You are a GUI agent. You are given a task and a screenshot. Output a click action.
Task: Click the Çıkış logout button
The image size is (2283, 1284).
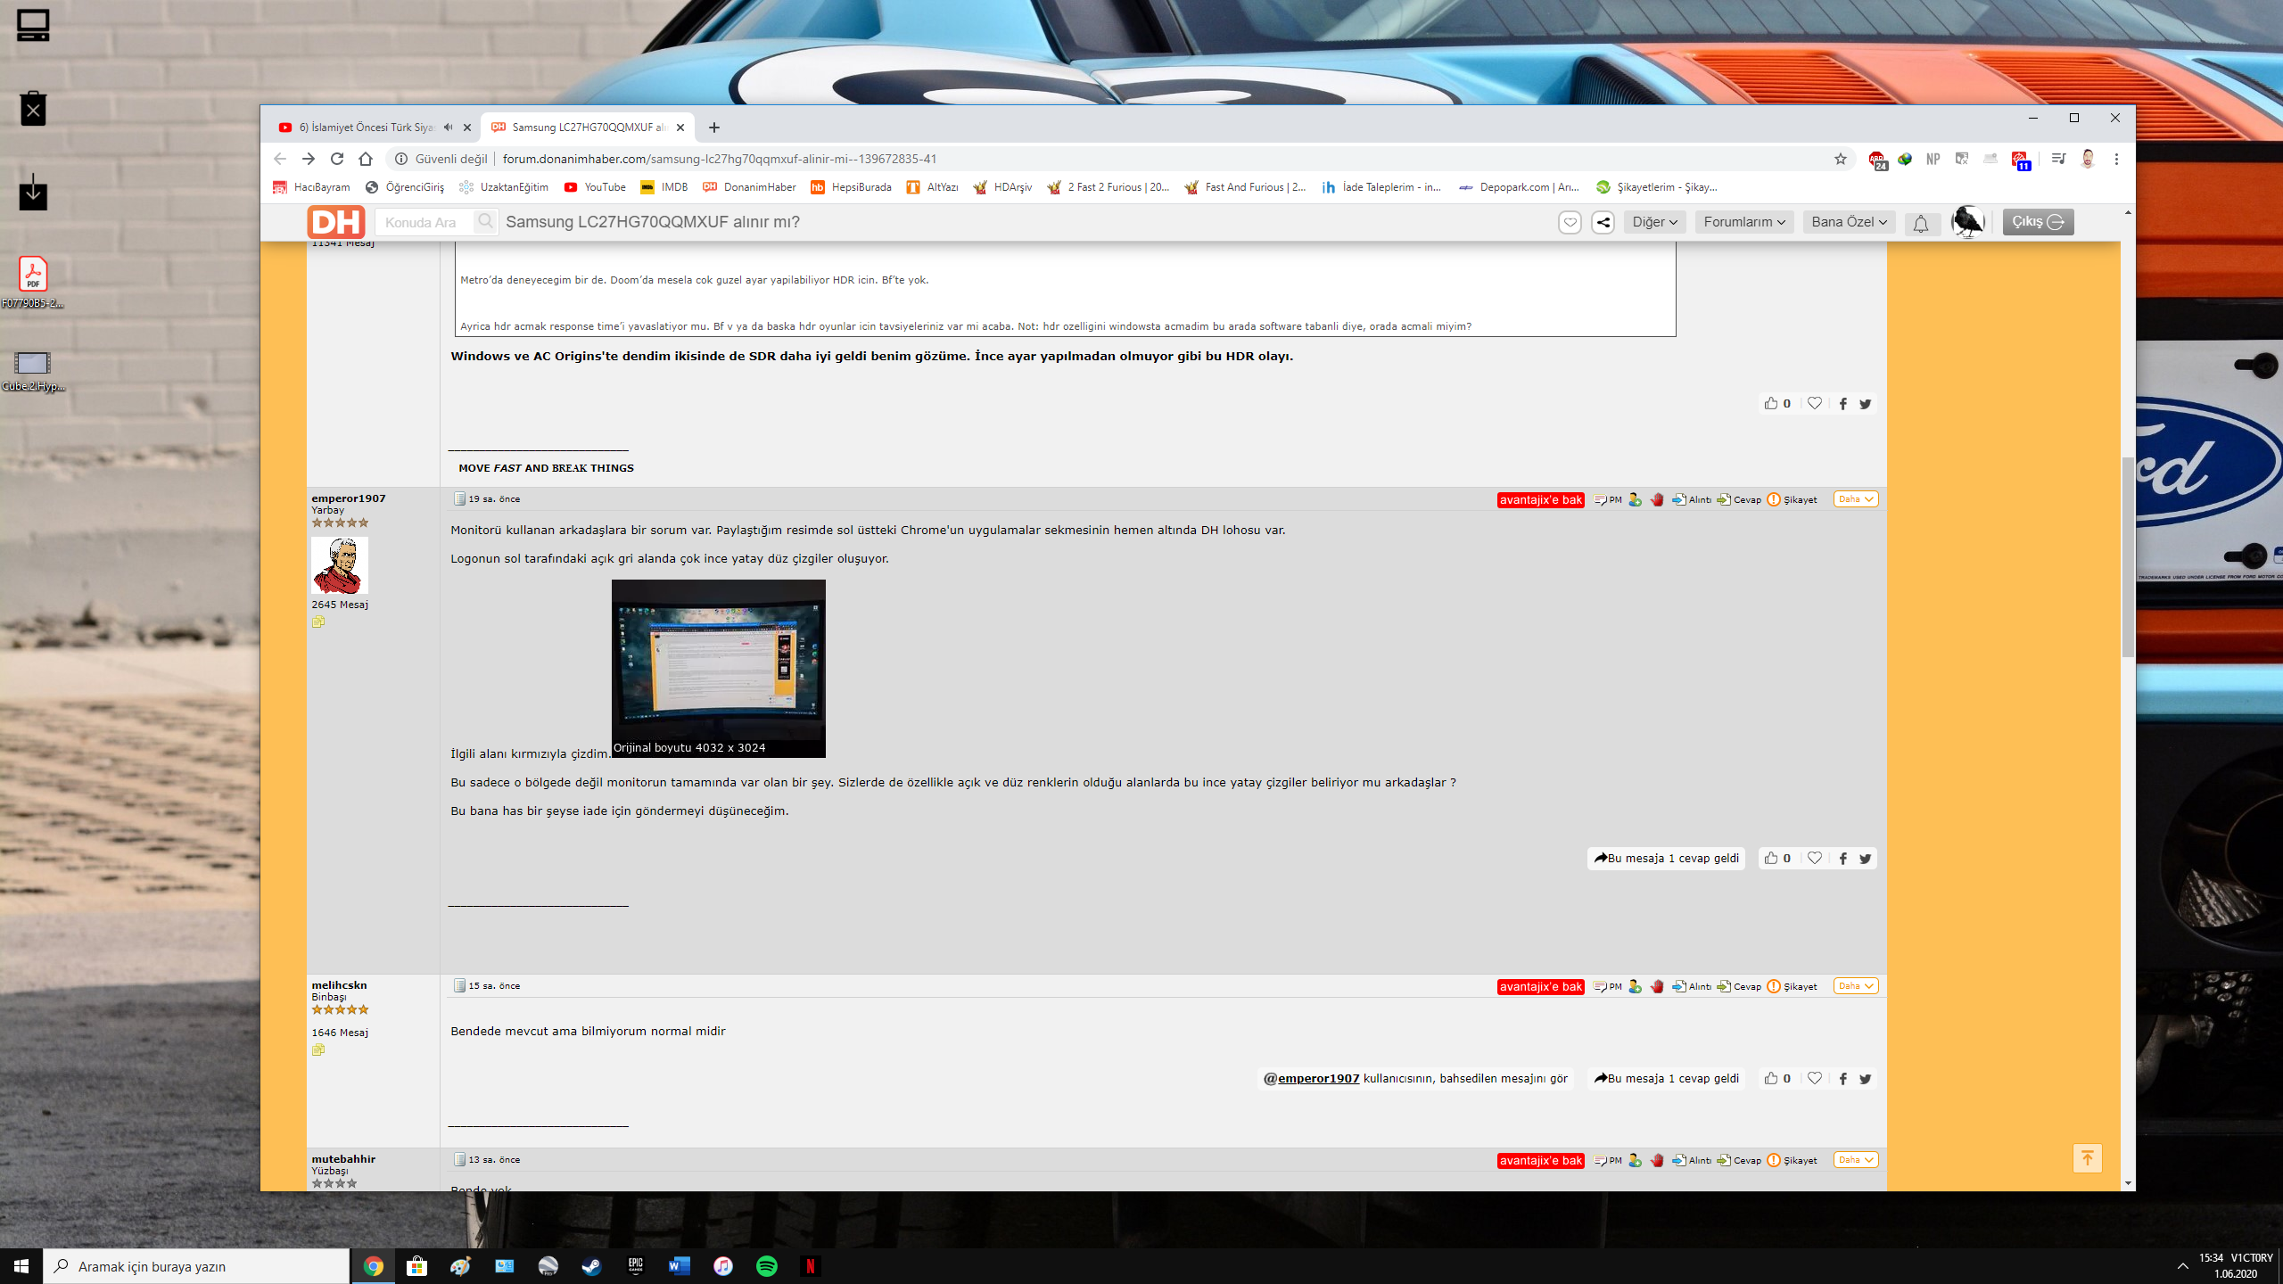tap(2038, 222)
